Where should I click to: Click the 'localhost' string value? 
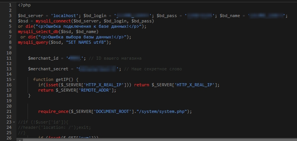click(65, 16)
